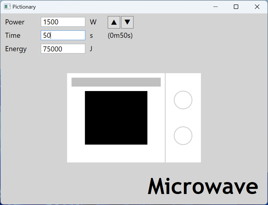Click the s unit label next to Time
Viewport: 268px width, 205px height.
click(91, 35)
